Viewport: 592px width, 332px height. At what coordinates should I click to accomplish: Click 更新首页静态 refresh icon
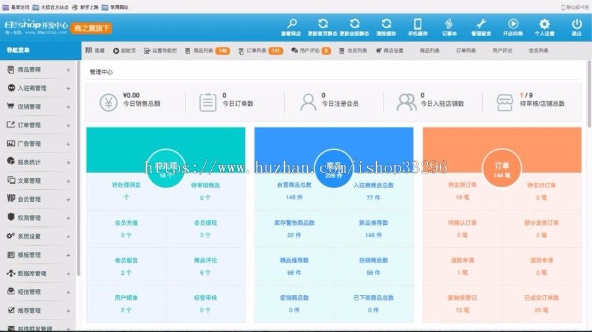[323, 24]
